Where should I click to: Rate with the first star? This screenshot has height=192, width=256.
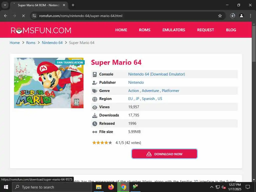[x=94, y=143]
